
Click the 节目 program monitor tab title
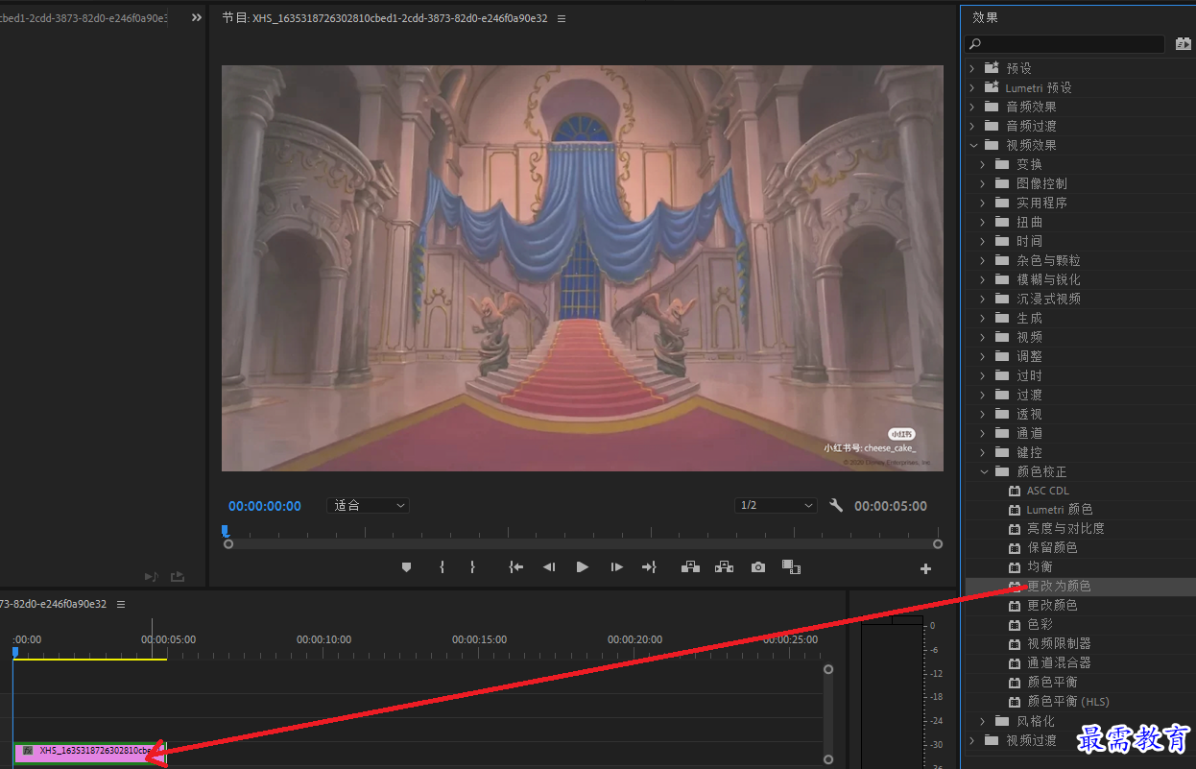[x=385, y=18]
